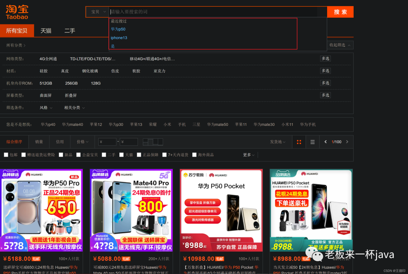
Task: Click the Taobao logo
Action: (x=17, y=12)
